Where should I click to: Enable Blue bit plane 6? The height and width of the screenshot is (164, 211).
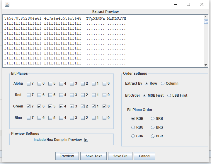click(39, 118)
